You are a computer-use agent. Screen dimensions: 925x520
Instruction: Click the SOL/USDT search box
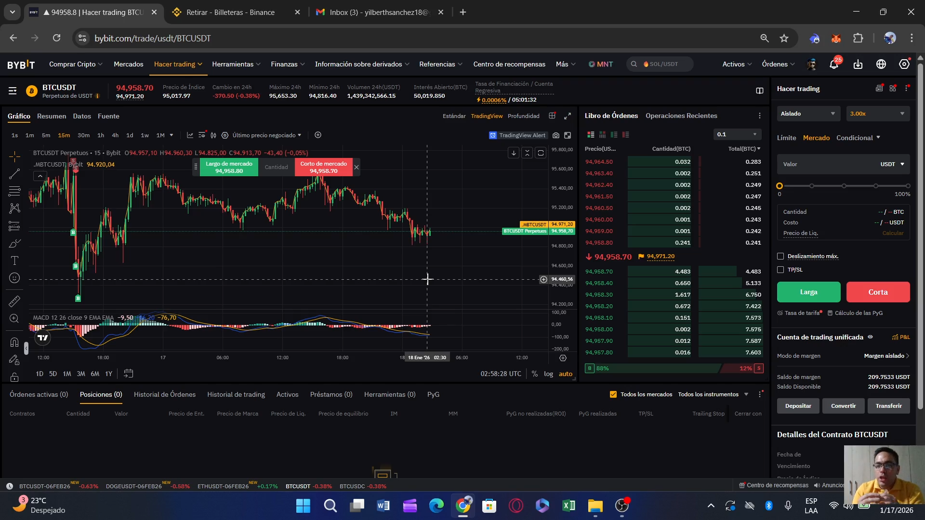pos(660,64)
